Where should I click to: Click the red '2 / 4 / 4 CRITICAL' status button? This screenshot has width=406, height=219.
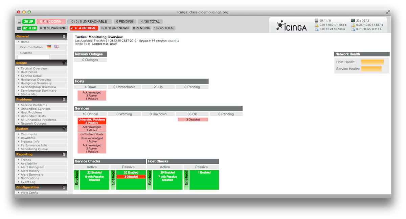pyautogui.click(x=84, y=28)
